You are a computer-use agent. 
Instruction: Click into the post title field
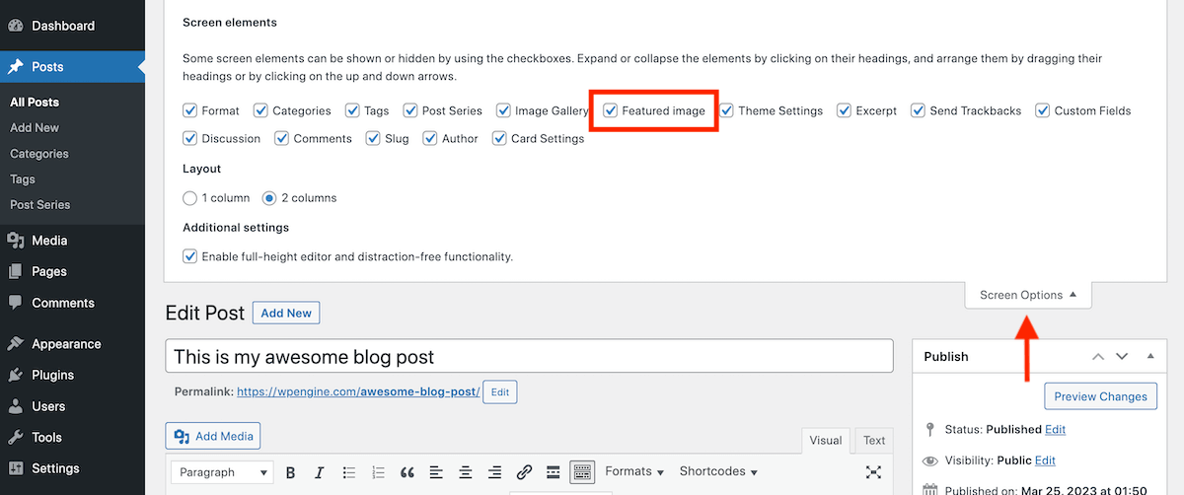point(529,357)
